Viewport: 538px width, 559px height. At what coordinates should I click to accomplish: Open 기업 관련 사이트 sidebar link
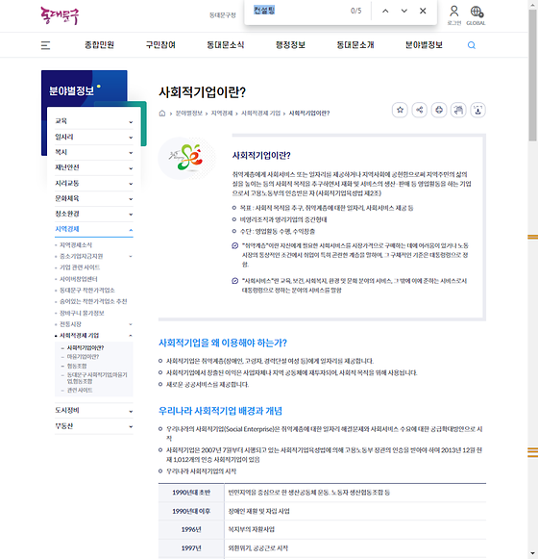tap(80, 267)
